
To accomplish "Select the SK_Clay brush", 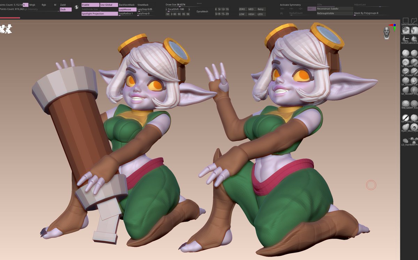I will (405, 63).
